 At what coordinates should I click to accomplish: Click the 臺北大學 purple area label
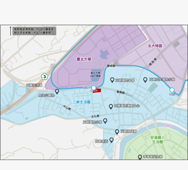[x=84, y=59]
